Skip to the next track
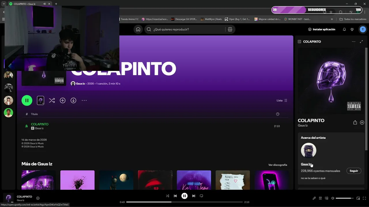The image size is (369, 207). pos(194,196)
